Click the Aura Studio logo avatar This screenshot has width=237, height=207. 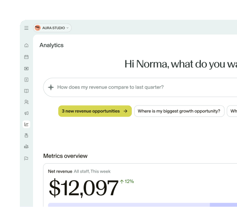coord(38,28)
